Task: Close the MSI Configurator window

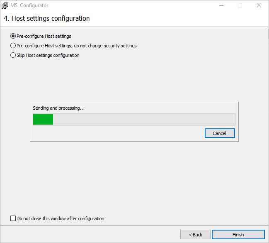Action: 259,6
